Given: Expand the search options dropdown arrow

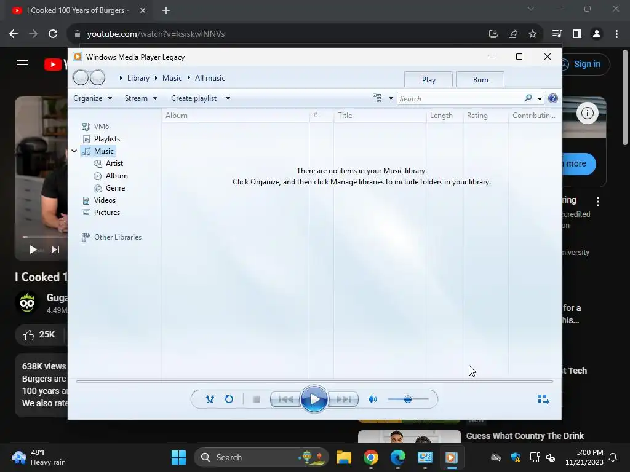Looking at the screenshot, I should (540, 99).
